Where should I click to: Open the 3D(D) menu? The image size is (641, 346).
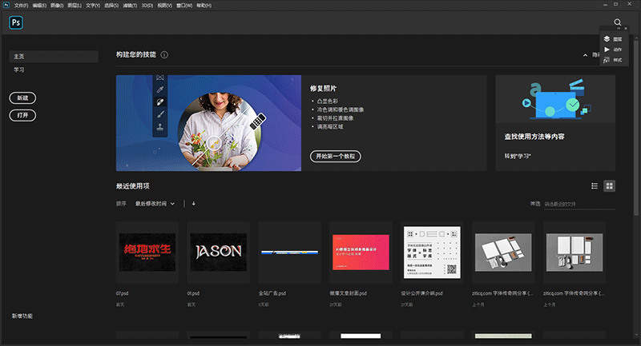147,6
